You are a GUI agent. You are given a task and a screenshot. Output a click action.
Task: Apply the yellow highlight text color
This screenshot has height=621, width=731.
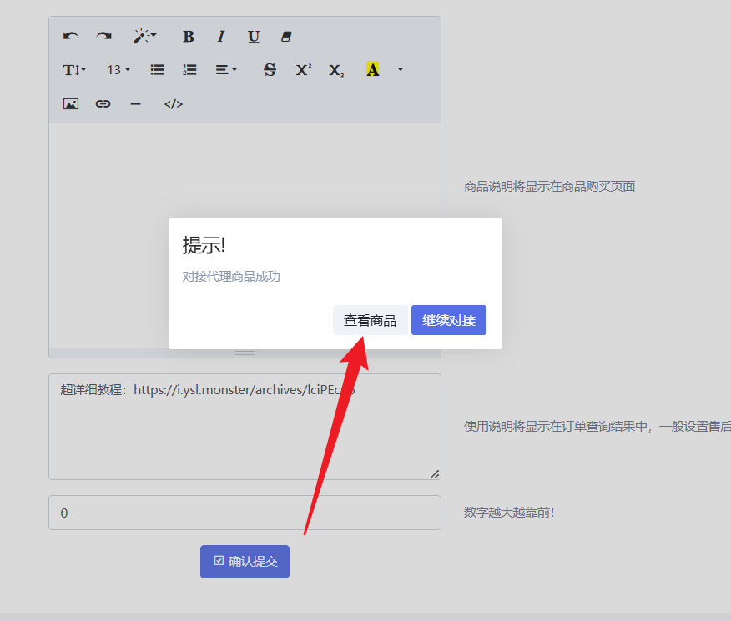(x=372, y=70)
